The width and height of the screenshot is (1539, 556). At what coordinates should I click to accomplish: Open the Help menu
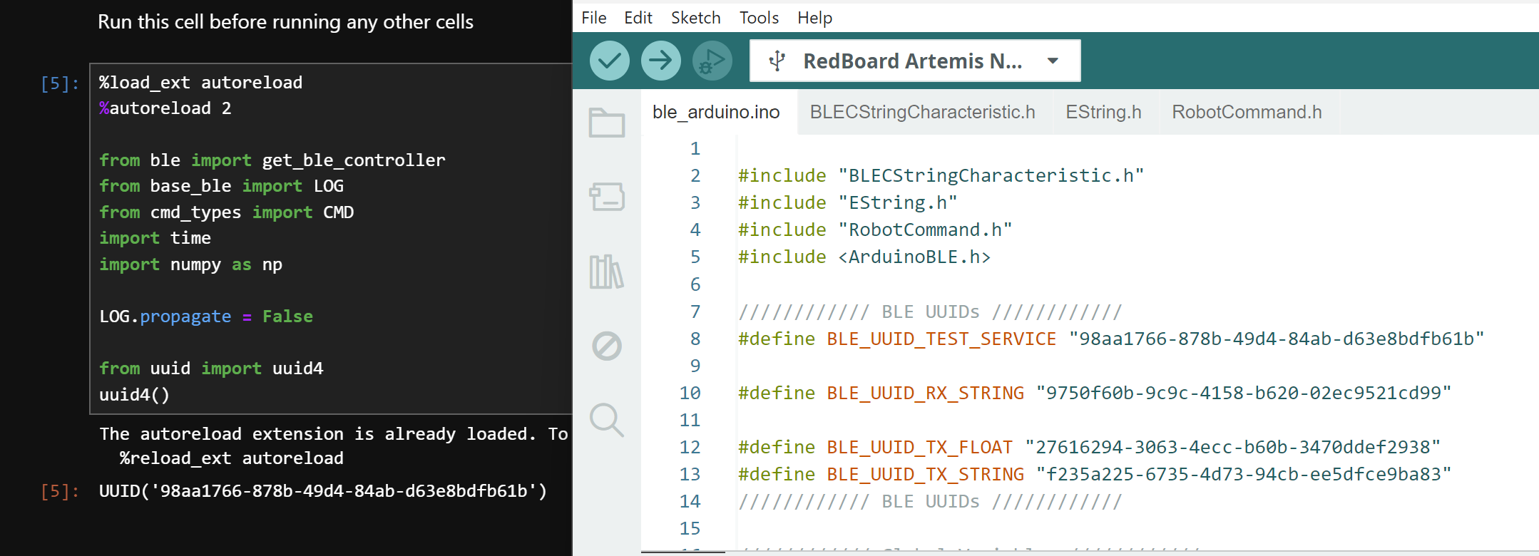pos(814,18)
